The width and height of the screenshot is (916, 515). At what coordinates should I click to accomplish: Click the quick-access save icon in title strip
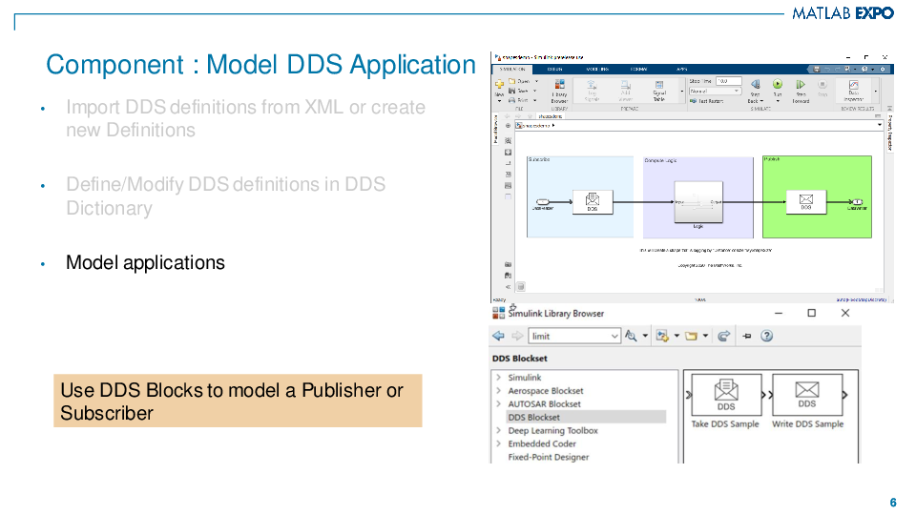point(817,69)
